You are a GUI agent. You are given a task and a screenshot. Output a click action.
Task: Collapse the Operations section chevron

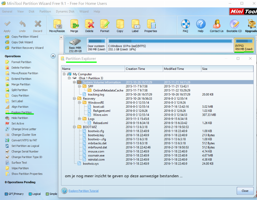[53, 56]
